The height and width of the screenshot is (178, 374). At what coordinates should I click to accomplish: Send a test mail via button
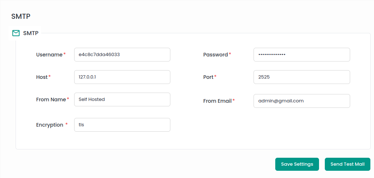(347, 164)
